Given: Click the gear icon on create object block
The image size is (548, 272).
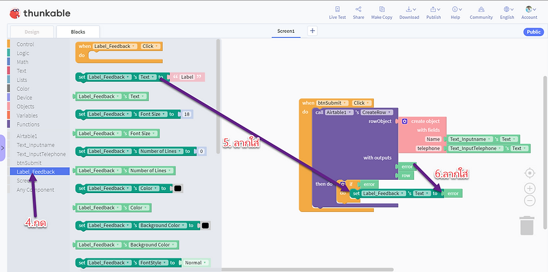Looking at the screenshot, I should click(x=405, y=121).
